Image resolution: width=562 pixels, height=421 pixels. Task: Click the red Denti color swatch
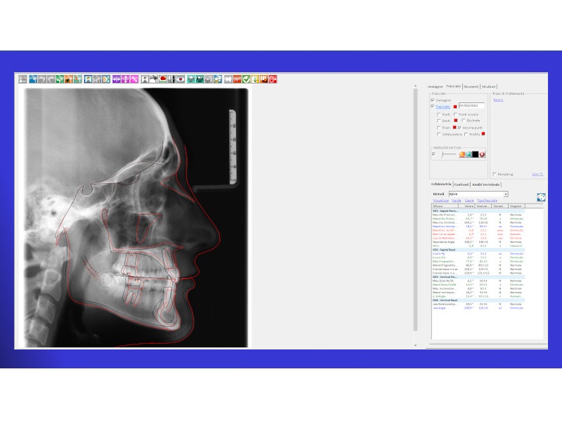pos(455,121)
